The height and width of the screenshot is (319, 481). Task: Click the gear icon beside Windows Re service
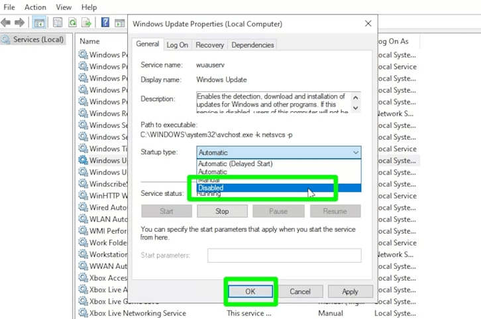tap(83, 113)
